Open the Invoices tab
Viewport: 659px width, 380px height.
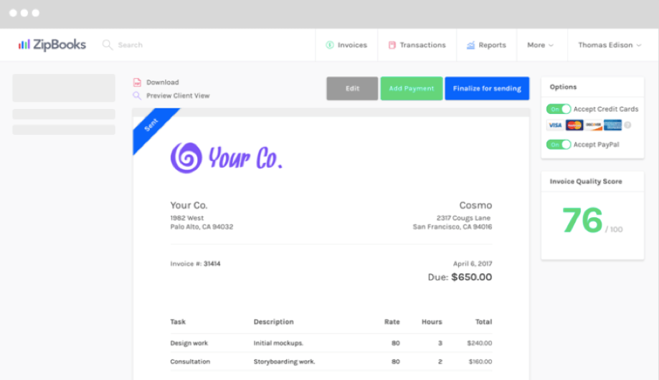click(346, 45)
